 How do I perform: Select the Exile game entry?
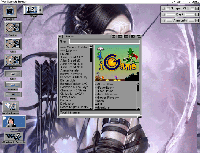pyautogui.click(x=74, y=51)
